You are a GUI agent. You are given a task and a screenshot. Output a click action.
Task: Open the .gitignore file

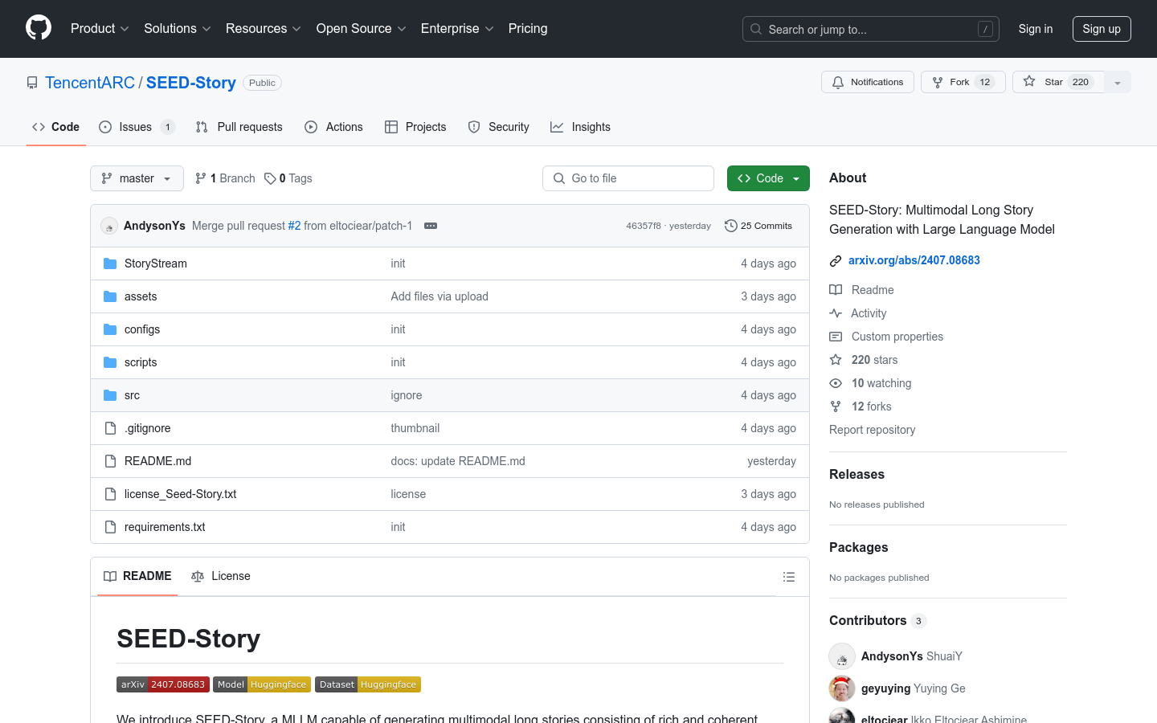[148, 428]
